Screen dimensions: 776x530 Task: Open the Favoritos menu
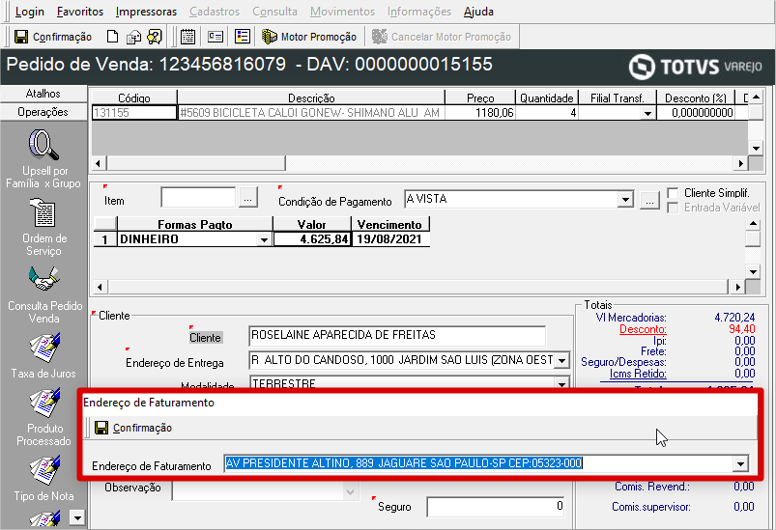[80, 12]
